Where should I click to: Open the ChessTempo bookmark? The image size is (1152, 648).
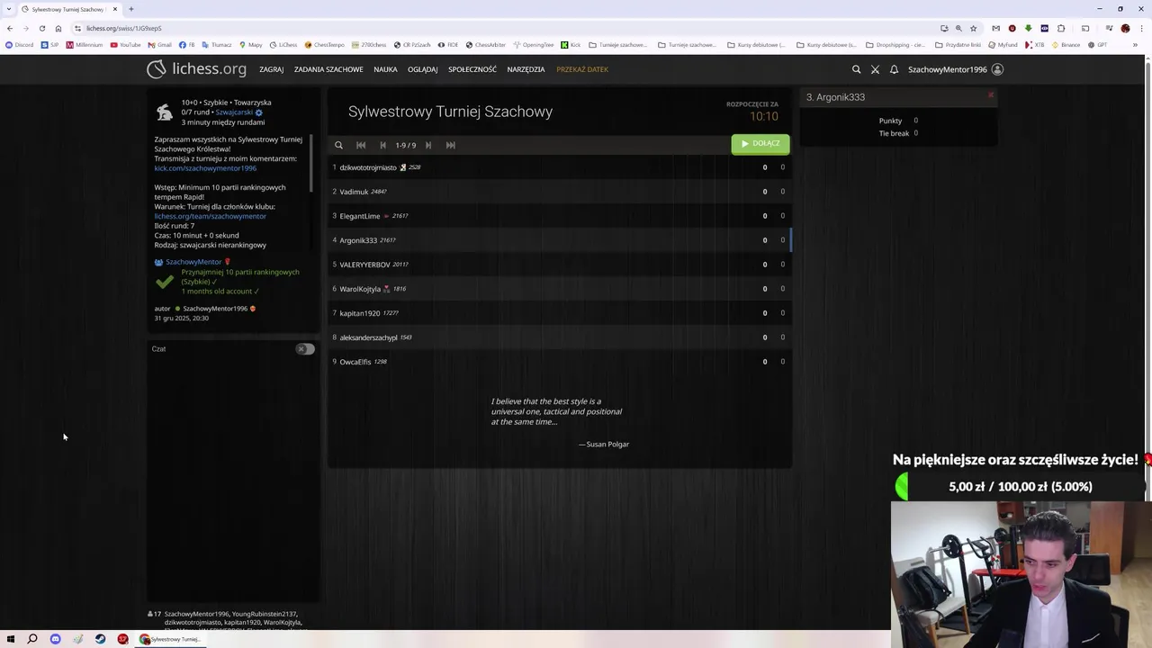point(325,44)
